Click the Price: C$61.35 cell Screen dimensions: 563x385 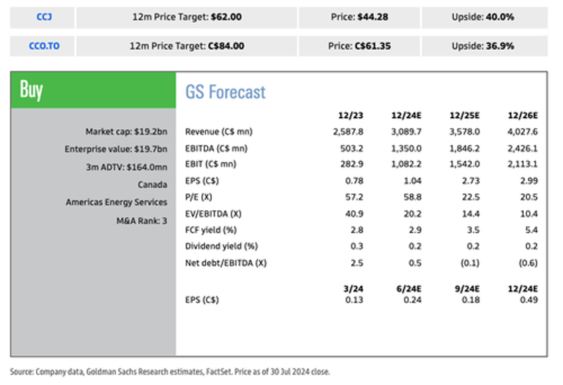359,46
